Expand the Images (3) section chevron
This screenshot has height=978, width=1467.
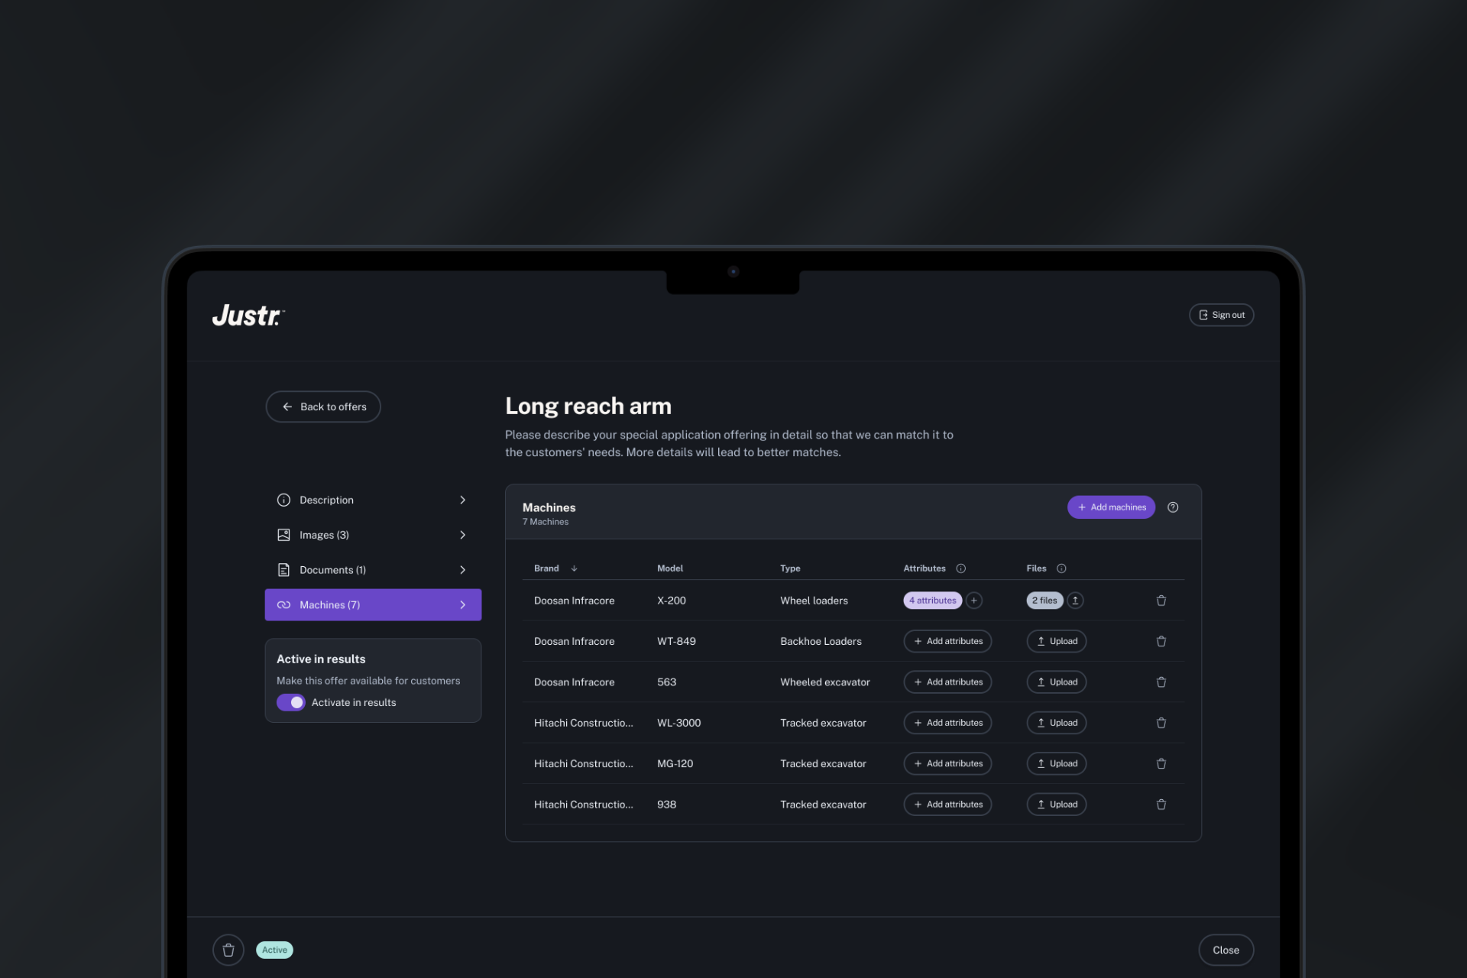point(462,535)
